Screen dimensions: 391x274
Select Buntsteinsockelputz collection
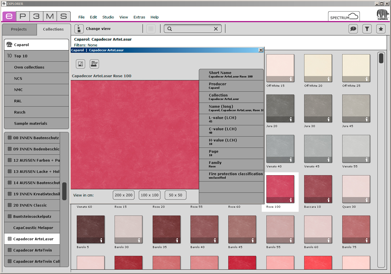coord(32,216)
